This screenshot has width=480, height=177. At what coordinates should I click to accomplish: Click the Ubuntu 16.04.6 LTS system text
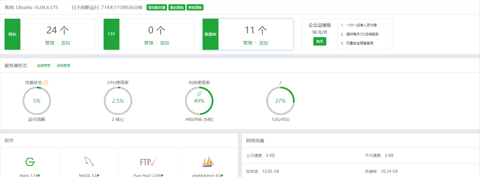[37, 7]
